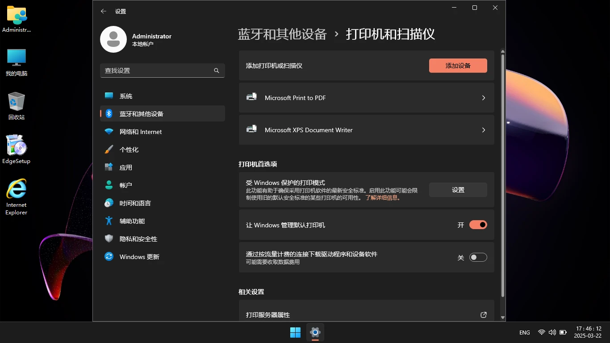610x343 pixels.
Task: Click the taskbar clock and date
Action: [x=588, y=332]
